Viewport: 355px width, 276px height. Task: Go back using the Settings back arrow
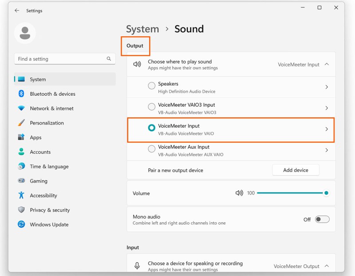point(17,10)
